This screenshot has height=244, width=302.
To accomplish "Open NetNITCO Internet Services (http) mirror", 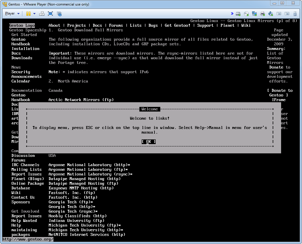I will pos(87,234).
